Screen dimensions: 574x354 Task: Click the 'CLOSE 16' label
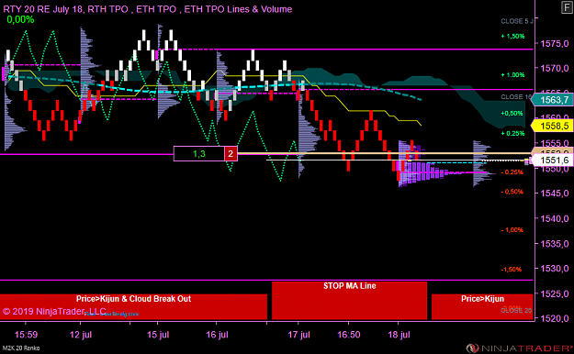click(516, 97)
